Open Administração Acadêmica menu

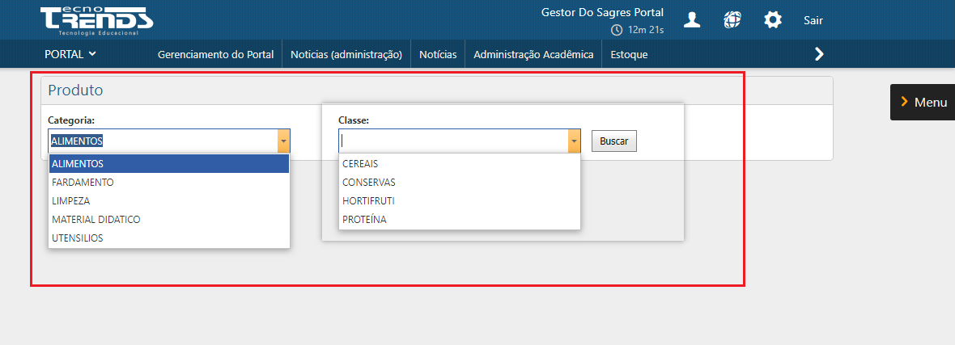point(533,55)
